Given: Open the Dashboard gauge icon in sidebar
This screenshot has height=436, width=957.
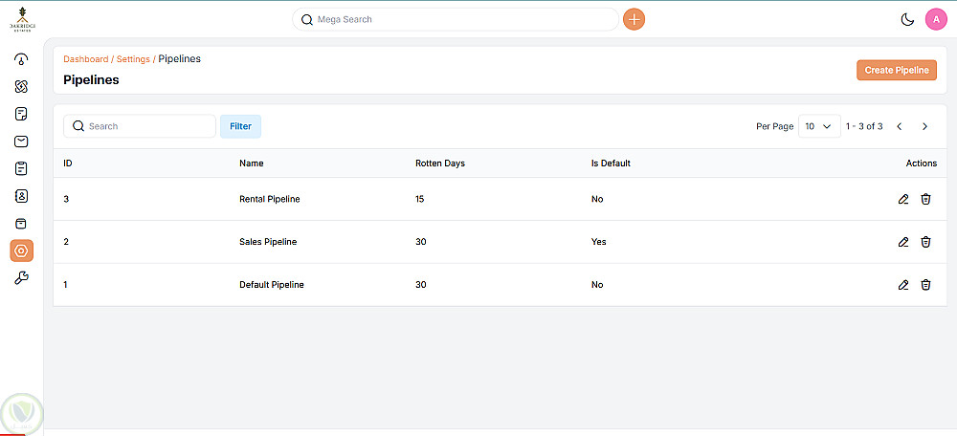Looking at the screenshot, I should click(21, 59).
